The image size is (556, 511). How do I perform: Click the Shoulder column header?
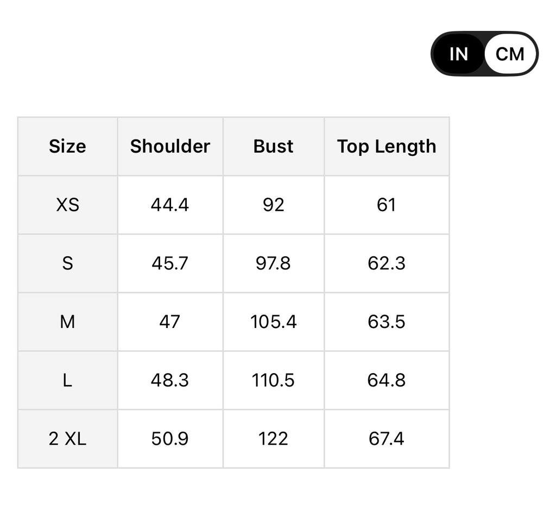pos(170,146)
